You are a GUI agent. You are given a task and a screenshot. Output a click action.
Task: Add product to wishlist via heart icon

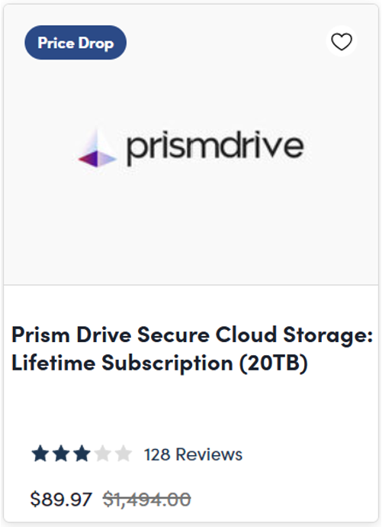click(342, 42)
